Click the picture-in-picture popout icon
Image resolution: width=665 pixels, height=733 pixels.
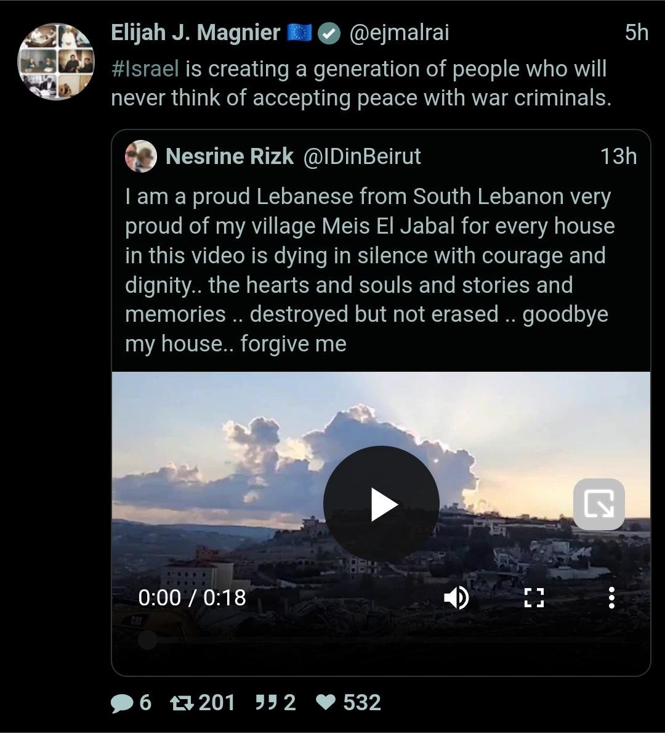tap(598, 504)
